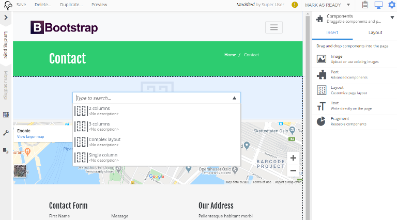Click the Contact page title heading
The height and width of the screenshot is (220, 397).
[68, 59]
